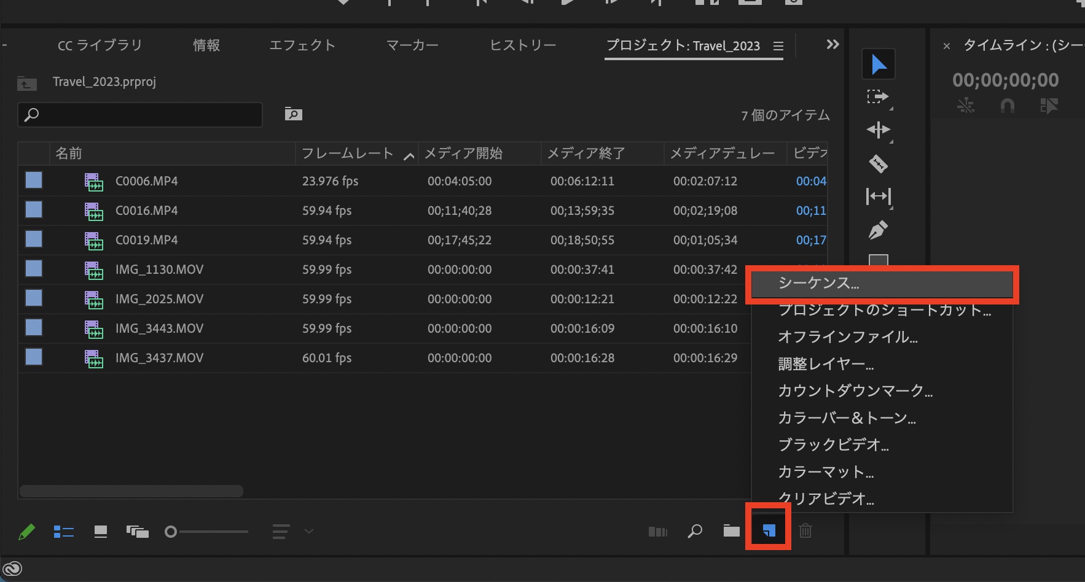This screenshot has width=1085, height=582.
Task: Choose カウントダウンマーク... menu item
Action: click(x=882, y=391)
